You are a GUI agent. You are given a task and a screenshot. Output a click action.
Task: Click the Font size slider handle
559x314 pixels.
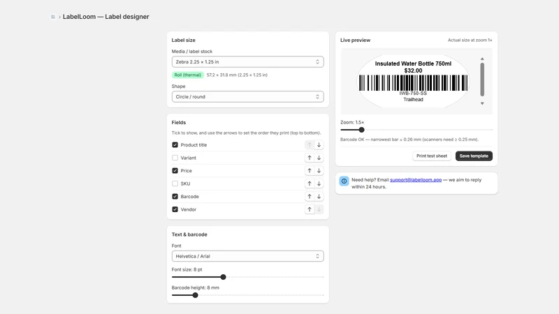223,277
